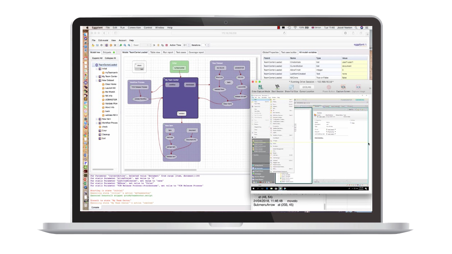Click the play run-model icon beside Seed
This screenshot has height=254, width=452.
pyautogui.click(x=154, y=45)
